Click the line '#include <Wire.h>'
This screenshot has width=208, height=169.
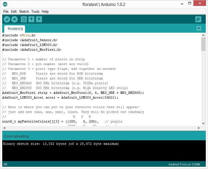pyautogui.click(x=19, y=35)
